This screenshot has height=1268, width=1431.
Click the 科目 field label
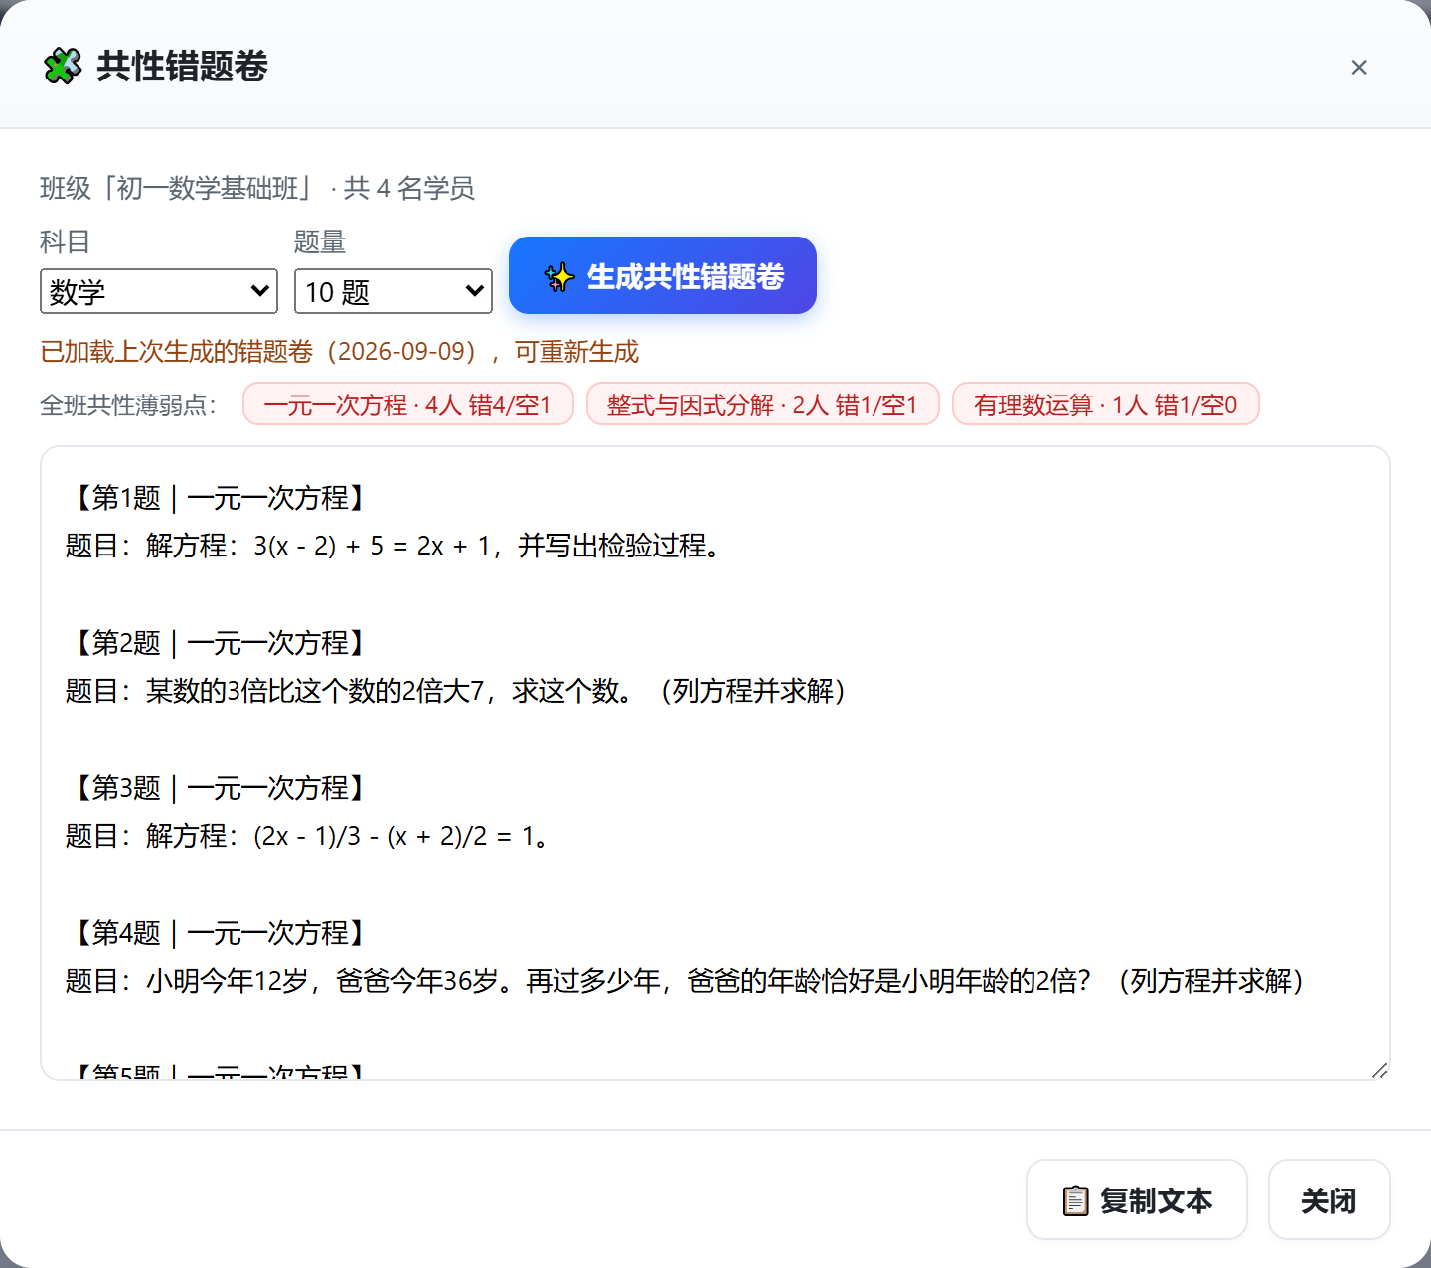click(x=66, y=241)
